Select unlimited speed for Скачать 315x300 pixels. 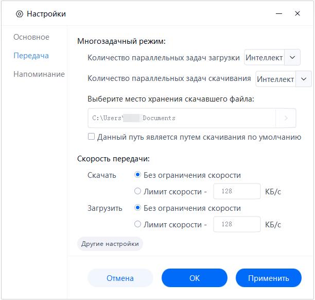(137, 175)
